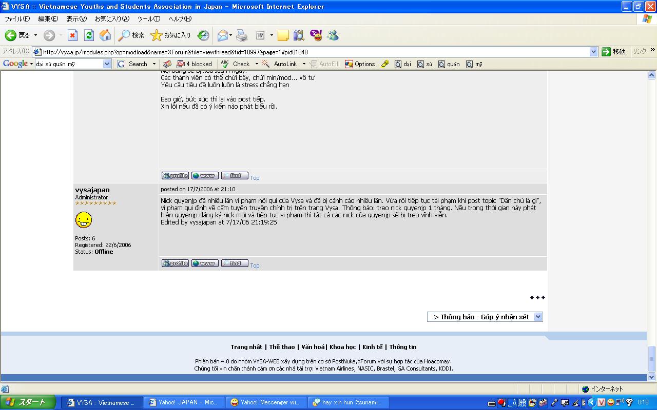Screen dimensions: 657x410
Task: Click the 移動 Go button
Action: click(x=614, y=52)
